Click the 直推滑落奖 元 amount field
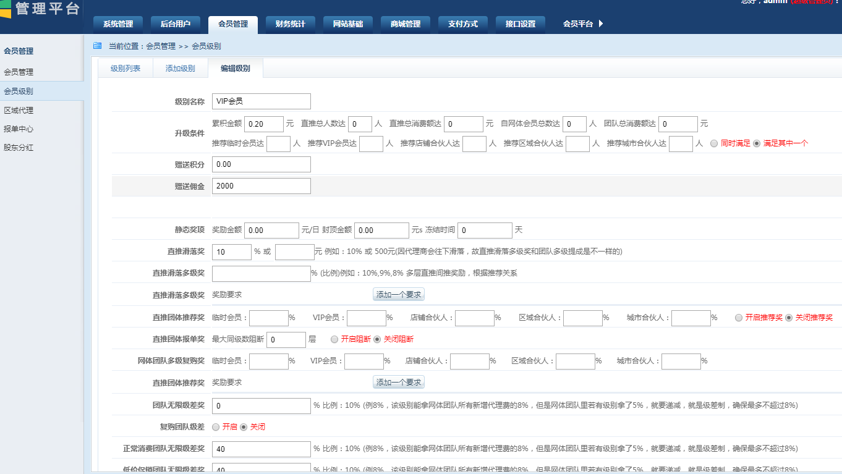The width and height of the screenshot is (842, 474). click(295, 252)
